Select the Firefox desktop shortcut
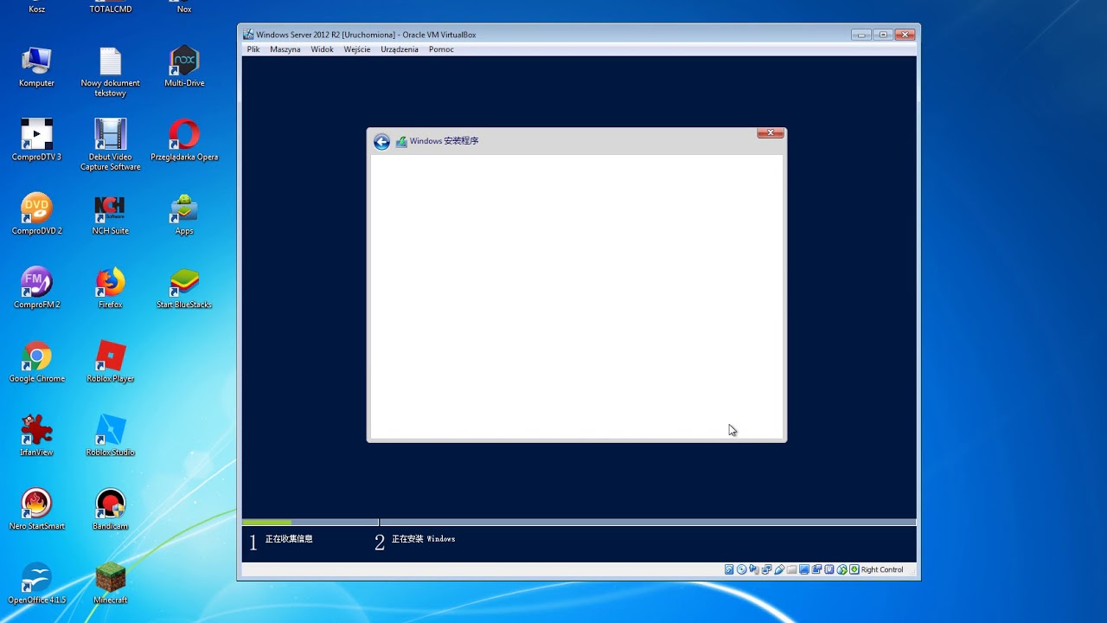This screenshot has height=623, width=1107. 111,288
